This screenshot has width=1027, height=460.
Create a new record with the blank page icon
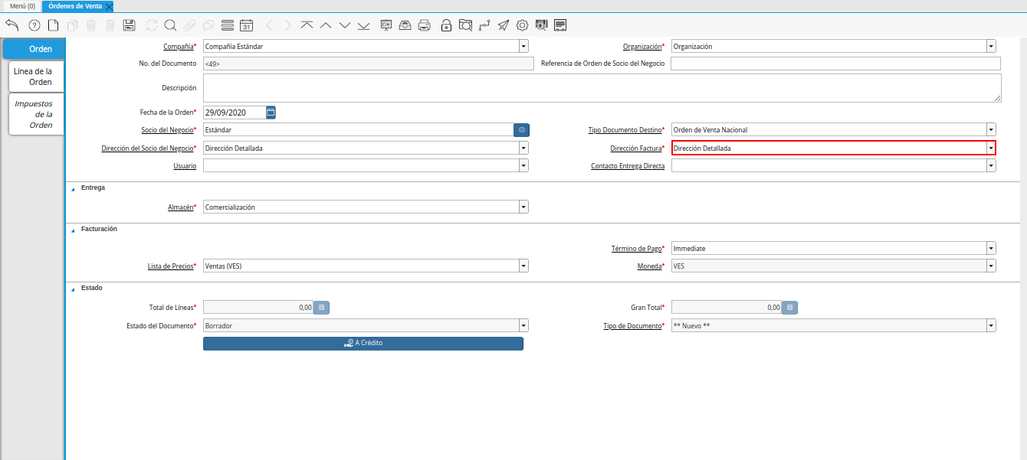(54, 25)
